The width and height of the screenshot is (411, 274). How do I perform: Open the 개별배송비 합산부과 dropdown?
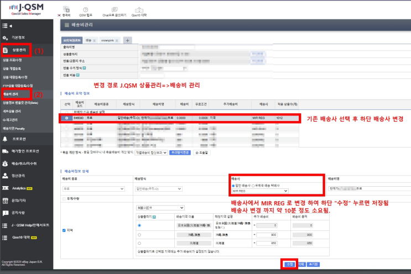151,152
